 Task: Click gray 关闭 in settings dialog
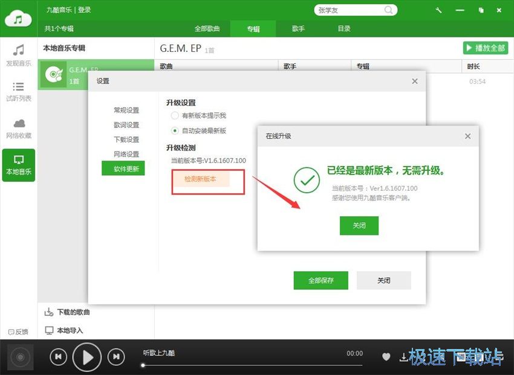383,280
